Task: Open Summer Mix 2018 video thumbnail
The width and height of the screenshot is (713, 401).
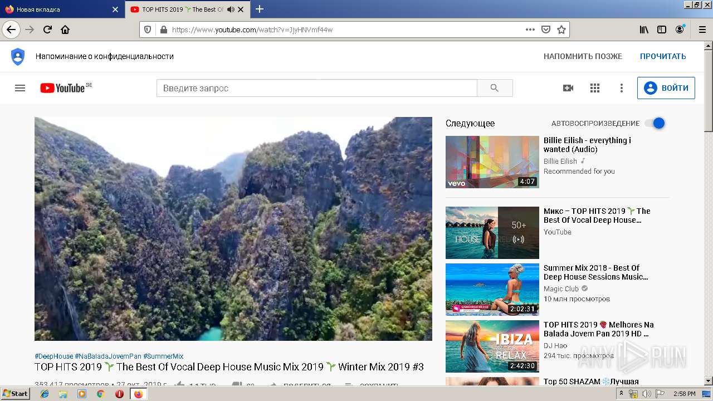Action: click(x=492, y=290)
